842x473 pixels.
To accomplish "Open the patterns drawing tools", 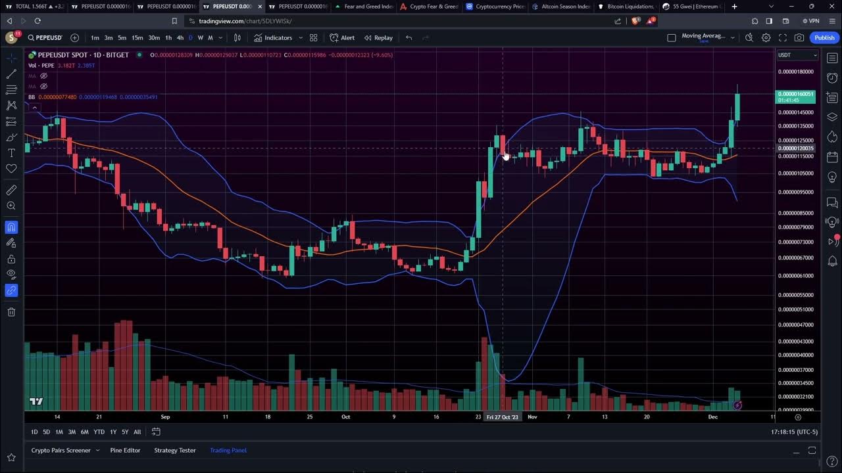I will pyautogui.click(x=11, y=105).
